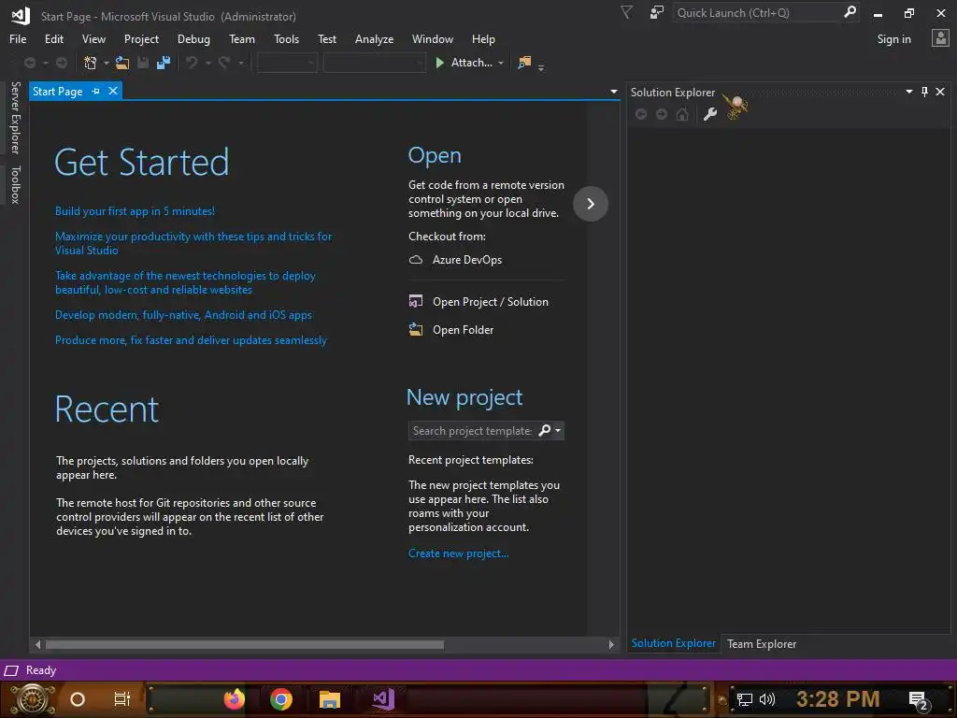
Task: Open Chrome from the taskbar
Action: 281,699
